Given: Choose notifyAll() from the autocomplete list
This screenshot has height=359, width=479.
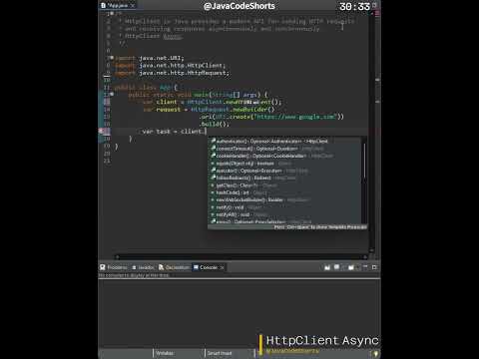Looking at the screenshot, I should 284,214.
